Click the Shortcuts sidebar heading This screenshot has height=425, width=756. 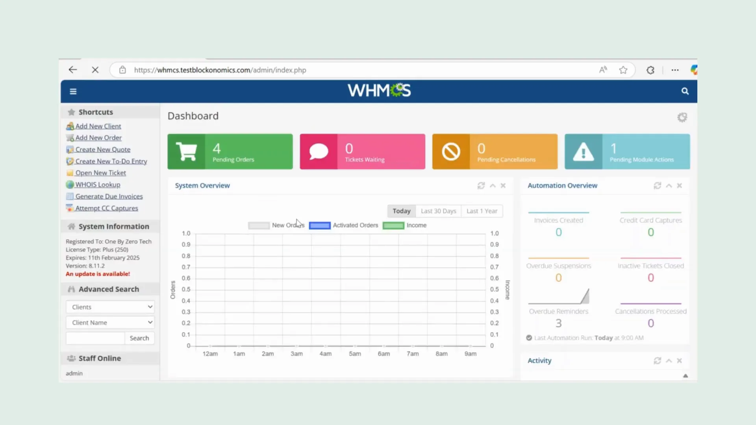(96, 112)
